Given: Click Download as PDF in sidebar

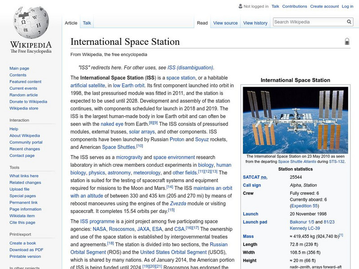Looking at the screenshot, I should 26,250.
